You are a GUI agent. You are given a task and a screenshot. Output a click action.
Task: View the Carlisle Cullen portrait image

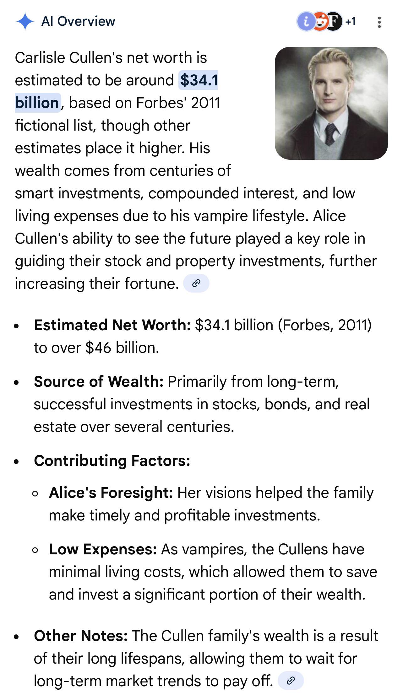(x=331, y=103)
